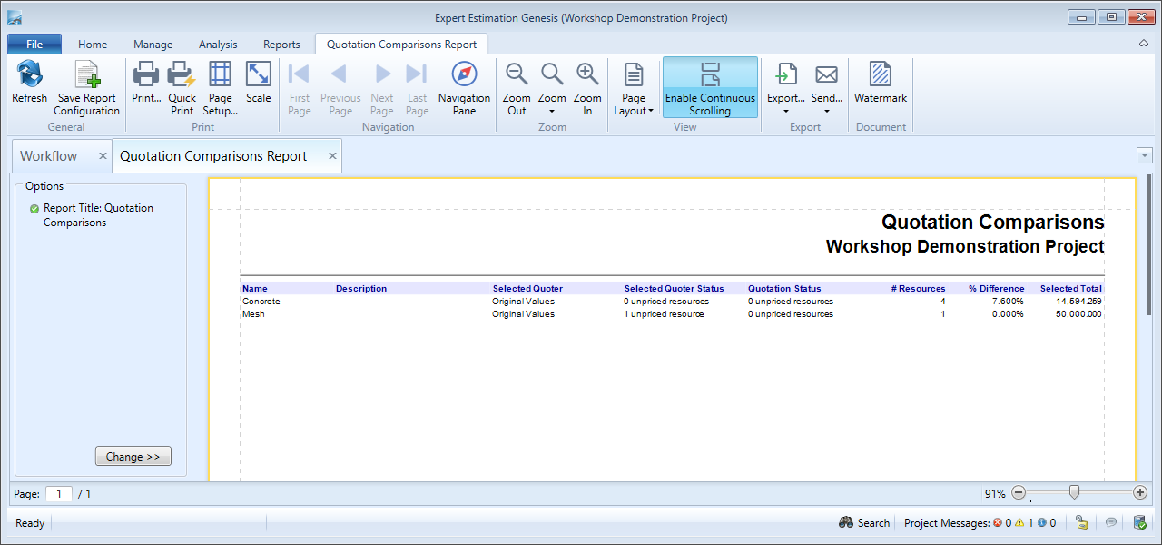The width and height of the screenshot is (1162, 545).
Task: Click the Scale tool icon
Action: [x=259, y=75]
